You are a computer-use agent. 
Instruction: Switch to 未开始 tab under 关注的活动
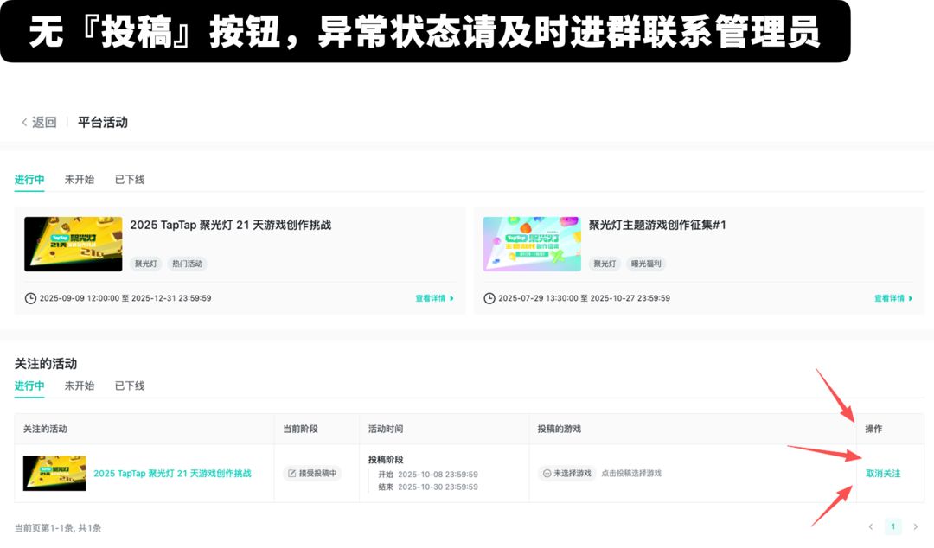pyautogui.click(x=80, y=386)
